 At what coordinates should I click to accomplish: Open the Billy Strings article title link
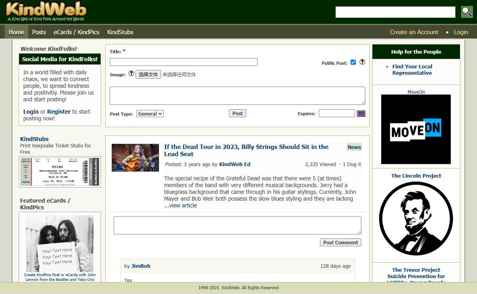point(246,150)
